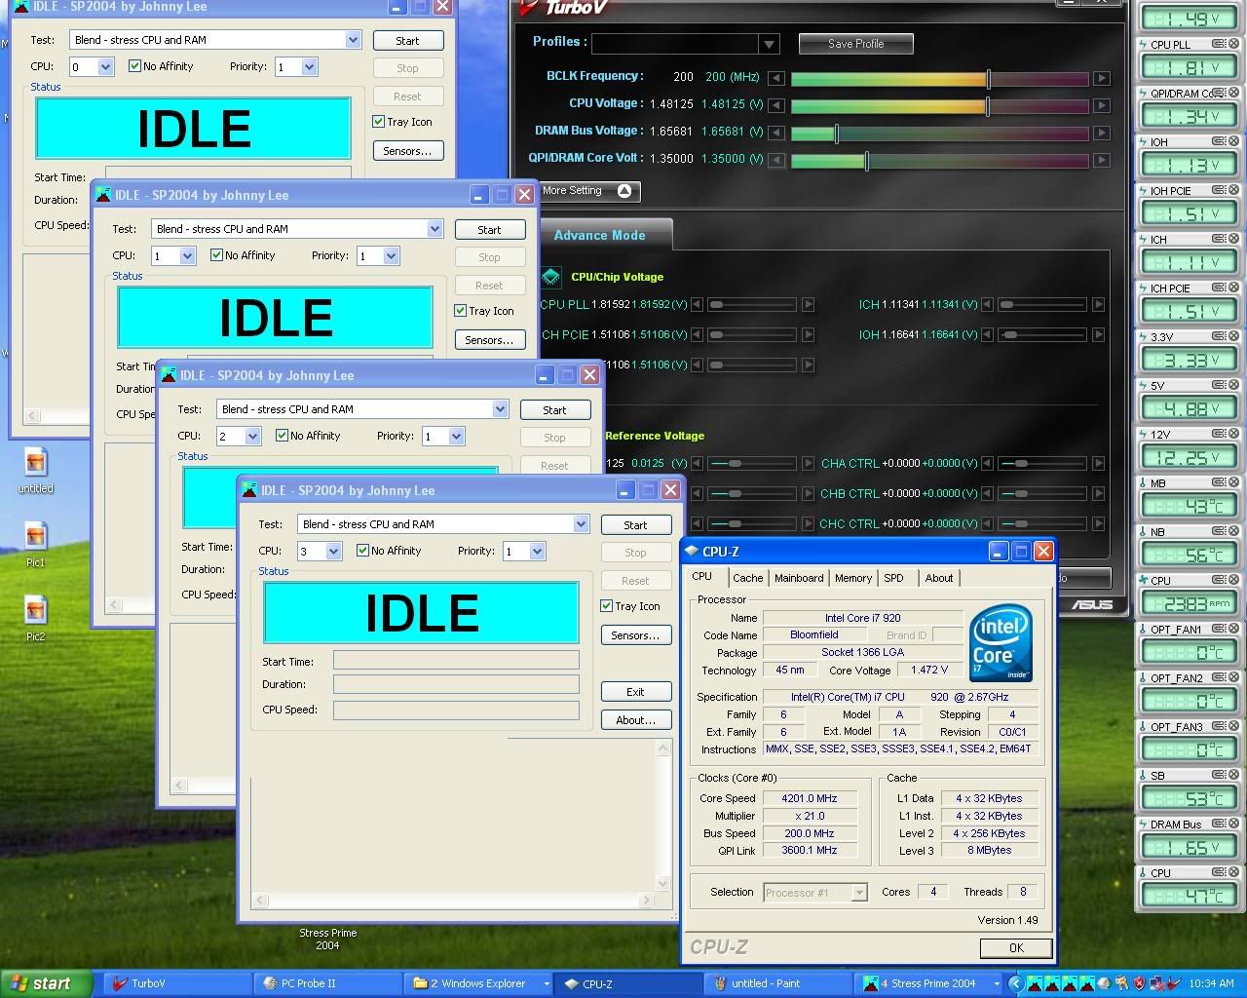This screenshot has height=998, width=1247.
Task: Click OK button in CPU-Z
Action: tap(1016, 947)
